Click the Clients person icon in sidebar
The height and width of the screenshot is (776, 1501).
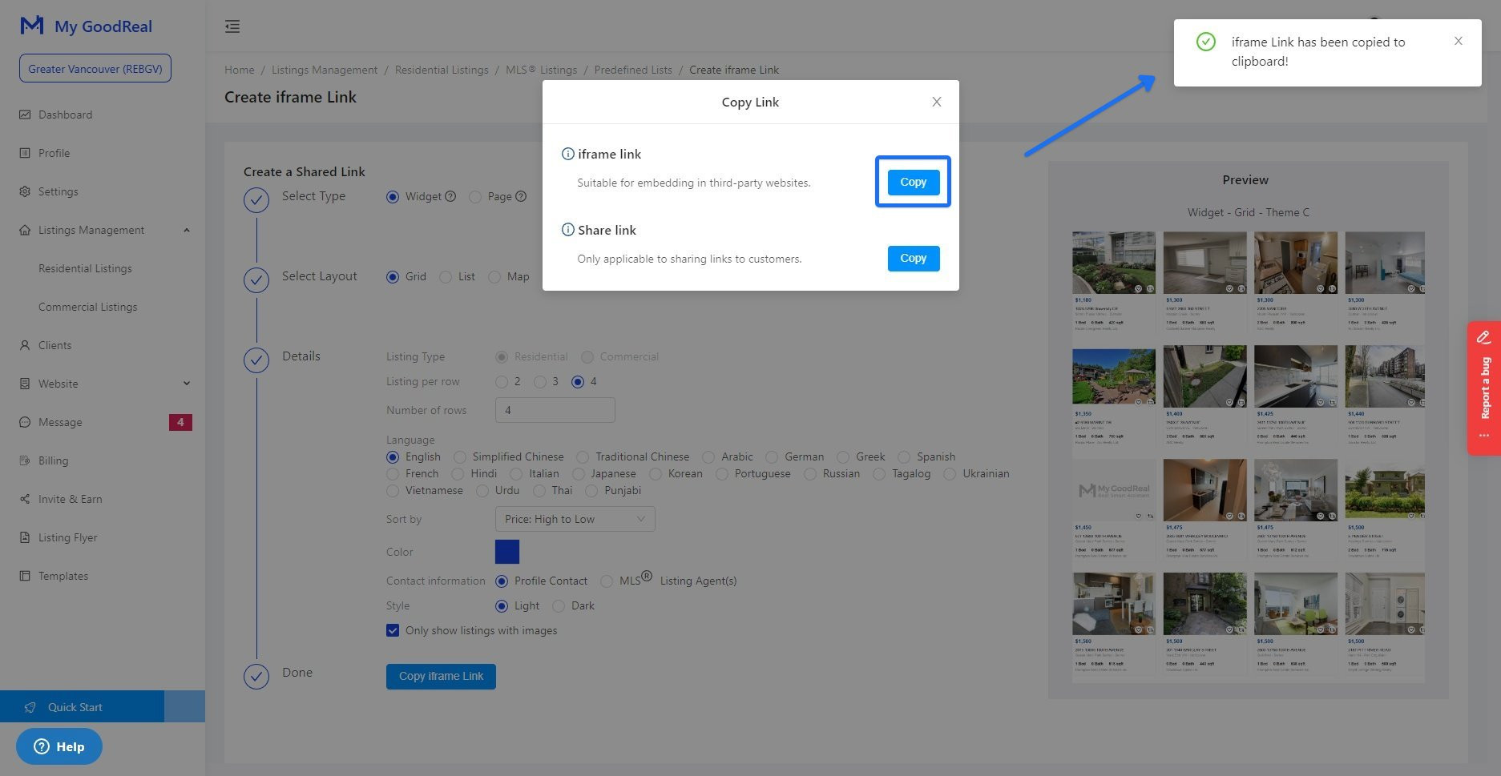pyautogui.click(x=25, y=345)
